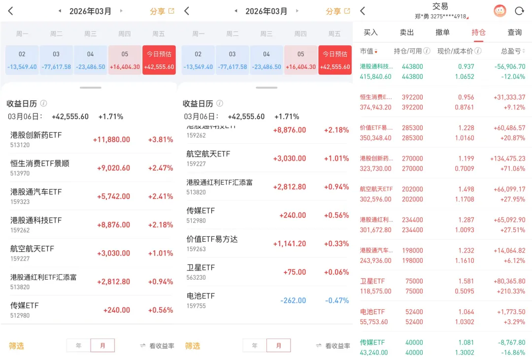Open 电池ETF 159755 row in middle panel
Image resolution: width=532 pixels, height=357 pixels.
click(266, 300)
